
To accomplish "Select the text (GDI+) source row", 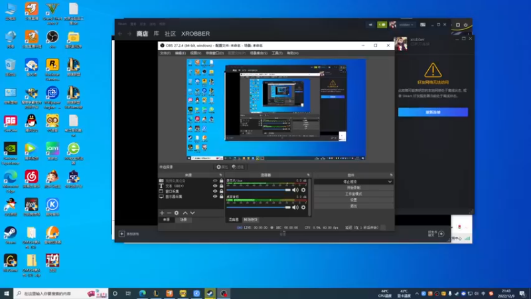I will pyautogui.click(x=191, y=186).
